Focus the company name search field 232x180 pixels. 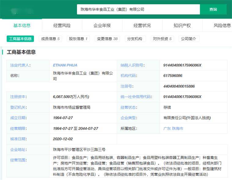pos(138,9)
